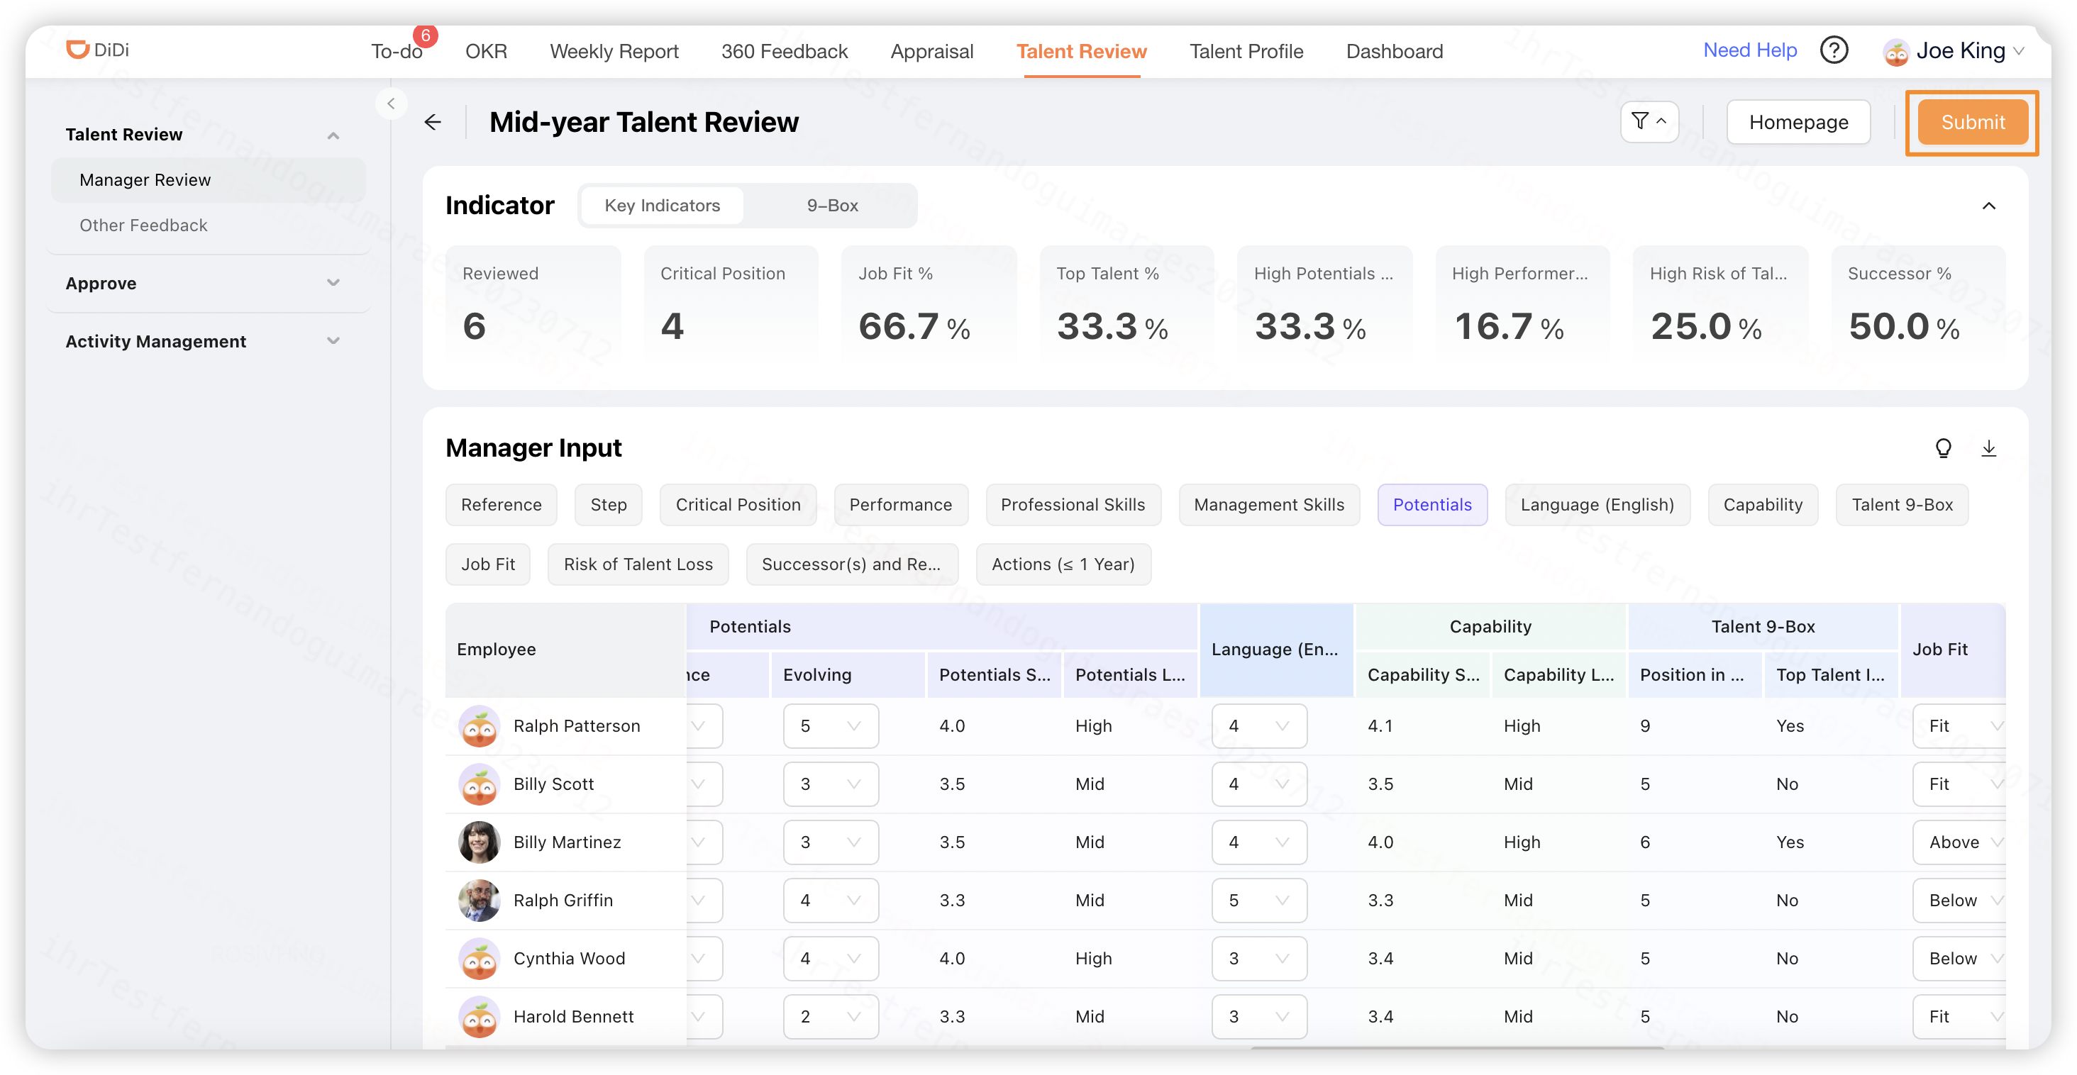Click Harold Bennett's avatar

pos(479,1016)
